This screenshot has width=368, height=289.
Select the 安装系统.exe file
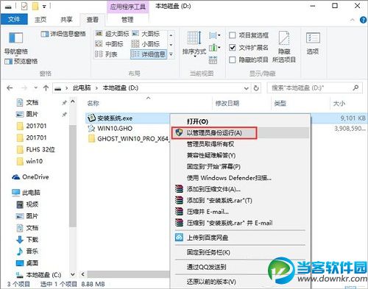point(115,118)
